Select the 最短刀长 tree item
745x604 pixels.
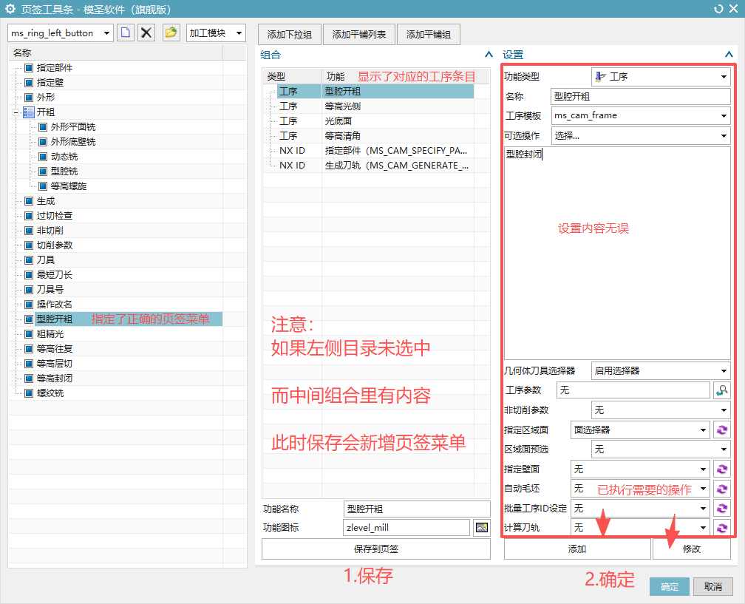[55, 275]
